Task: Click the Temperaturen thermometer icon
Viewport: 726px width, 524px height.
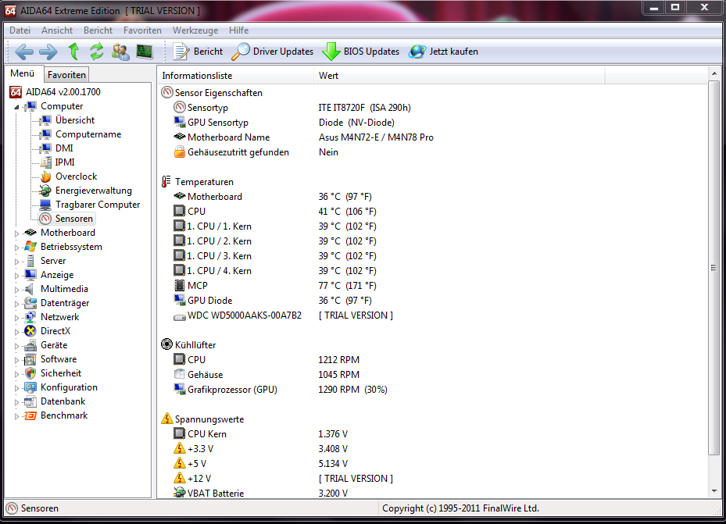Action: click(166, 182)
